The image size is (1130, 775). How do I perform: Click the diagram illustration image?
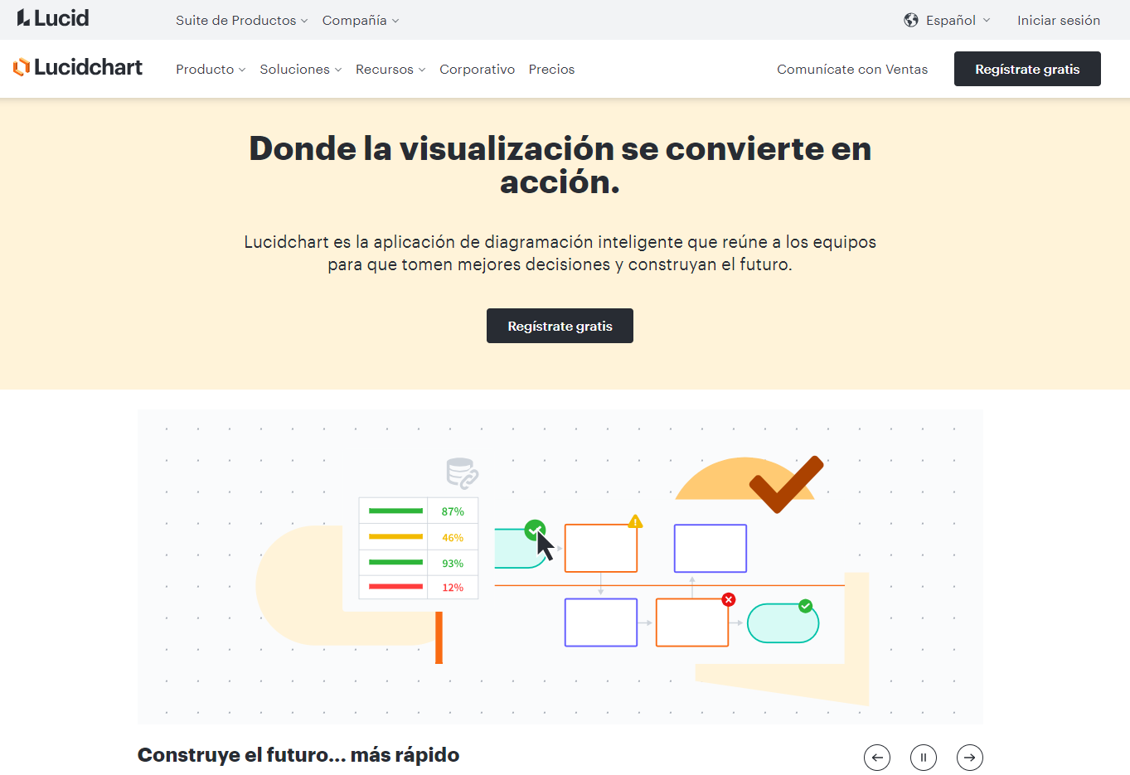click(x=560, y=567)
